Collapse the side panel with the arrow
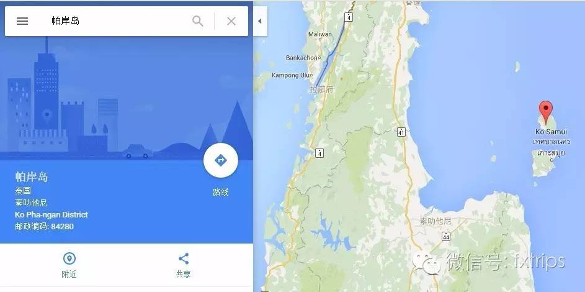 coord(260,21)
